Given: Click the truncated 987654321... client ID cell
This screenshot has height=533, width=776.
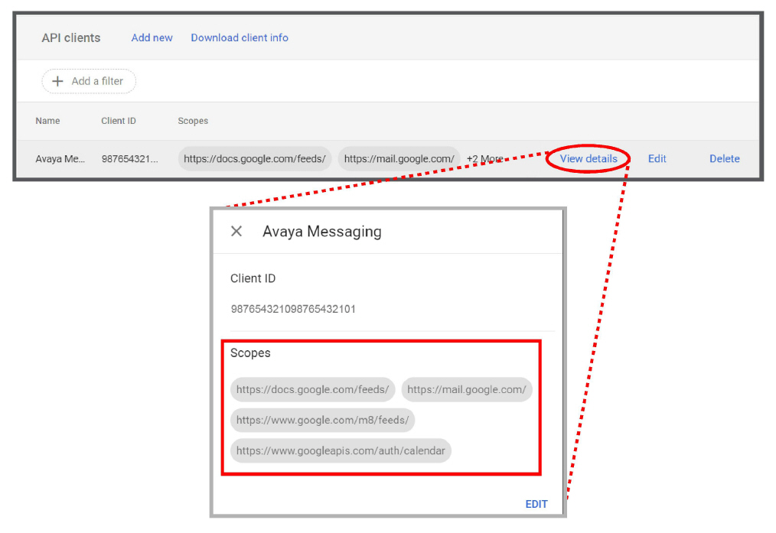Looking at the screenshot, I should click(x=129, y=159).
